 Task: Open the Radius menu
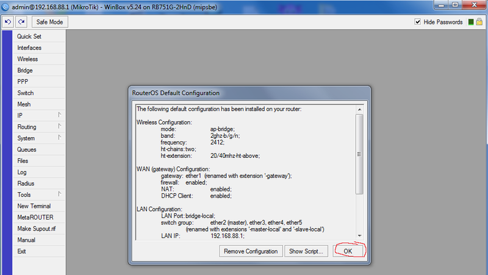pyautogui.click(x=39, y=184)
